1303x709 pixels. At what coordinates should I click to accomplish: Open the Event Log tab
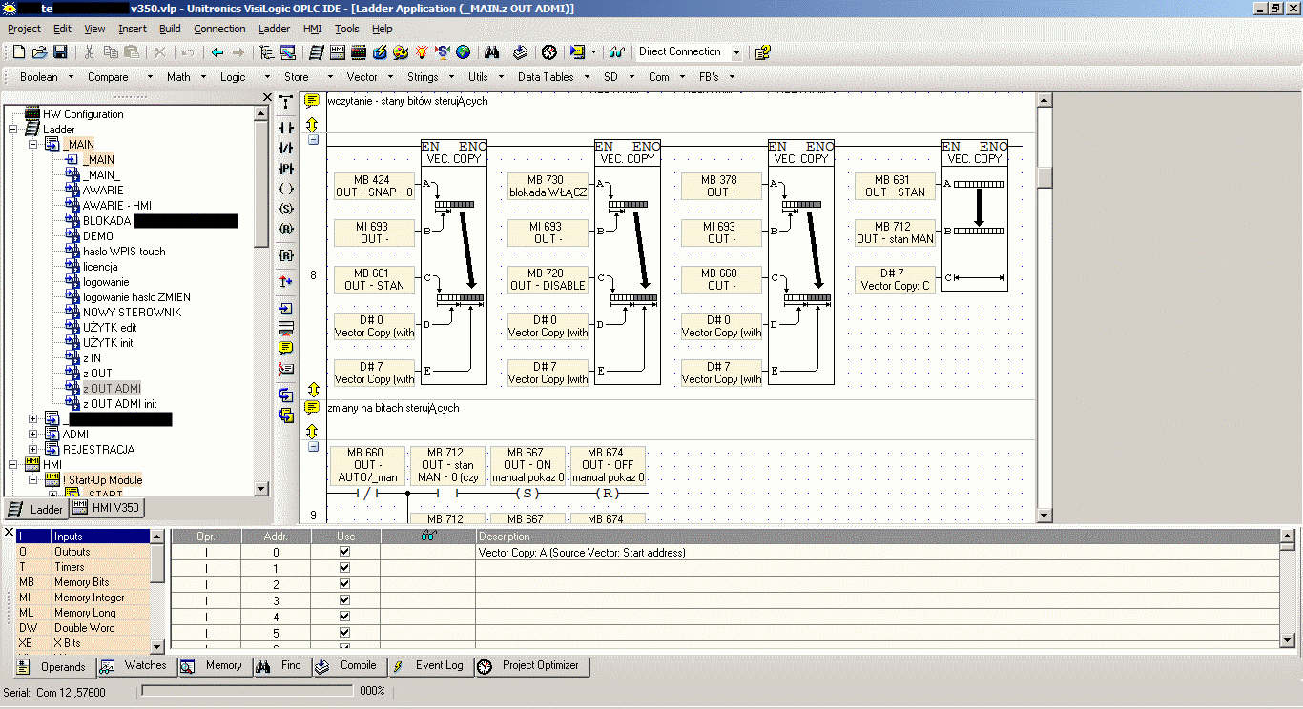pos(428,666)
